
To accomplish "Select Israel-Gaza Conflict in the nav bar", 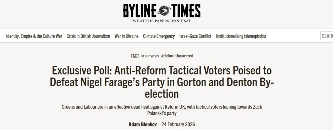I will click(195, 36).
